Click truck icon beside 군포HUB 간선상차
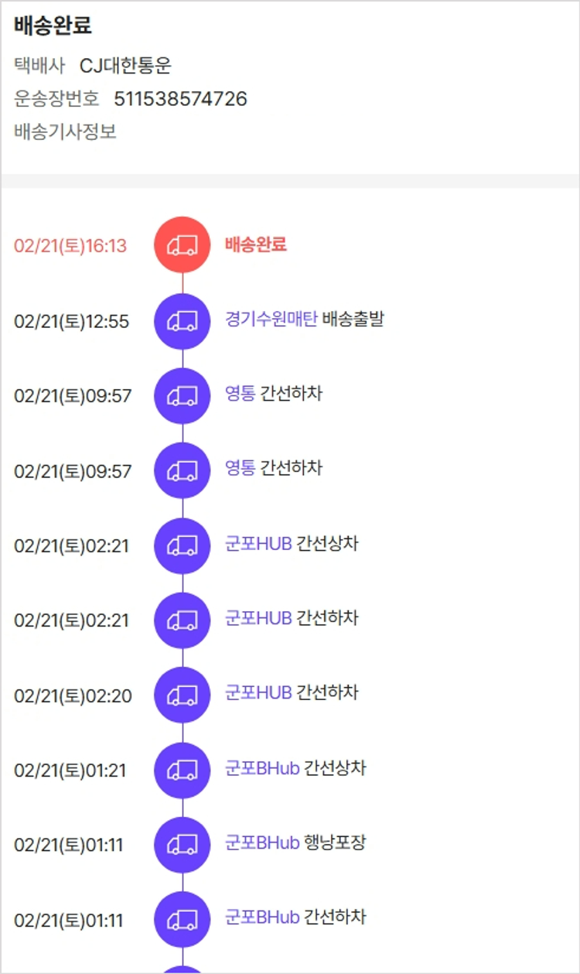The image size is (580, 974). [183, 545]
